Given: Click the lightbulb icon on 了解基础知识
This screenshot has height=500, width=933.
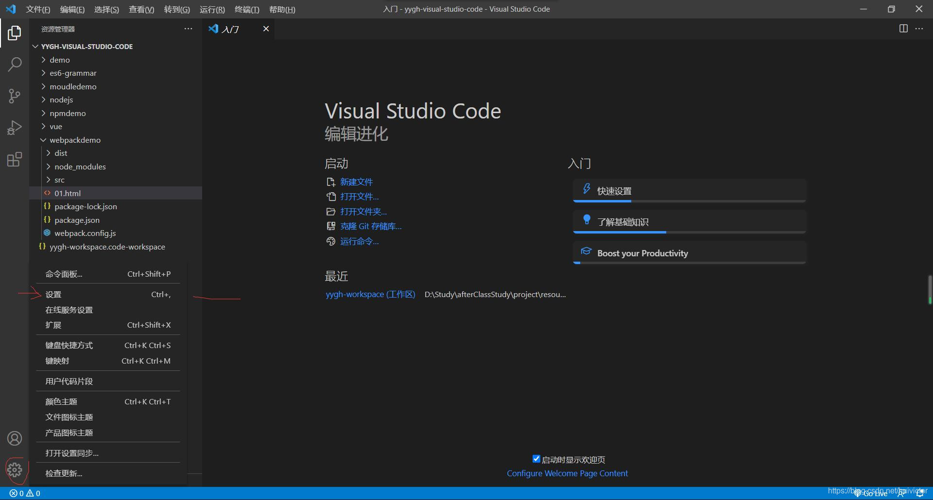Looking at the screenshot, I should [587, 220].
